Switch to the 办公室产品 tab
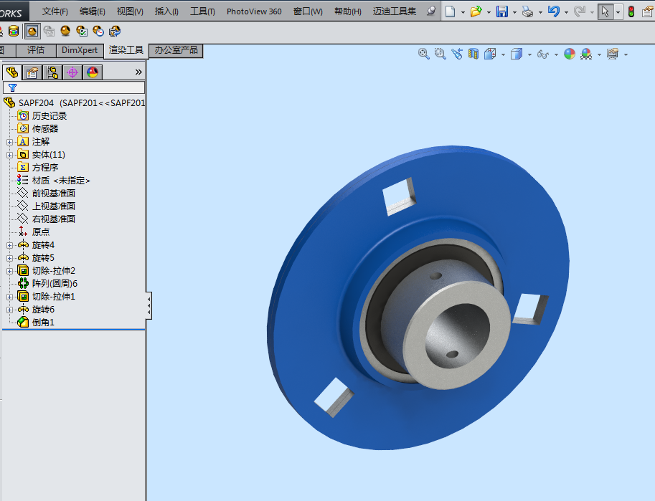 pos(176,50)
